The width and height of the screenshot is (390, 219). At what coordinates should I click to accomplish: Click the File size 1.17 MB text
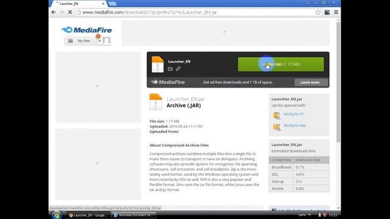pos(164,121)
